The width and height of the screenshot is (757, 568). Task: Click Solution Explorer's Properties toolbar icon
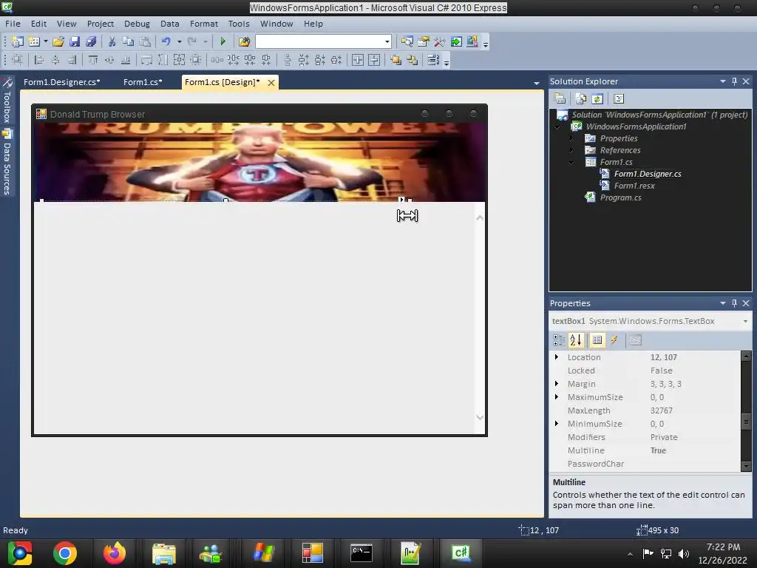560,98
